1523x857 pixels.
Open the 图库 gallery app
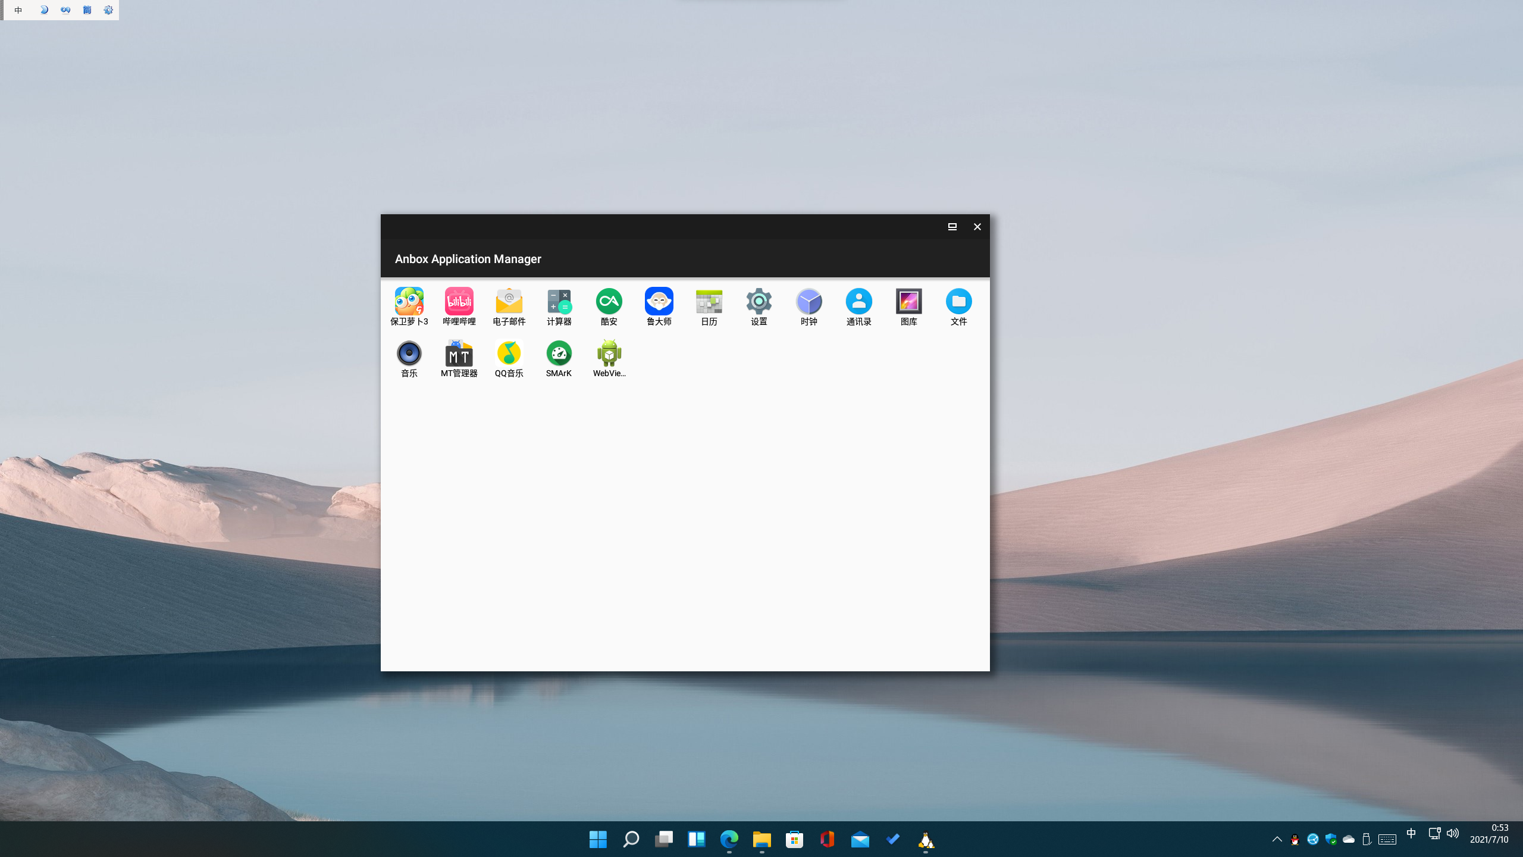pyautogui.click(x=909, y=302)
